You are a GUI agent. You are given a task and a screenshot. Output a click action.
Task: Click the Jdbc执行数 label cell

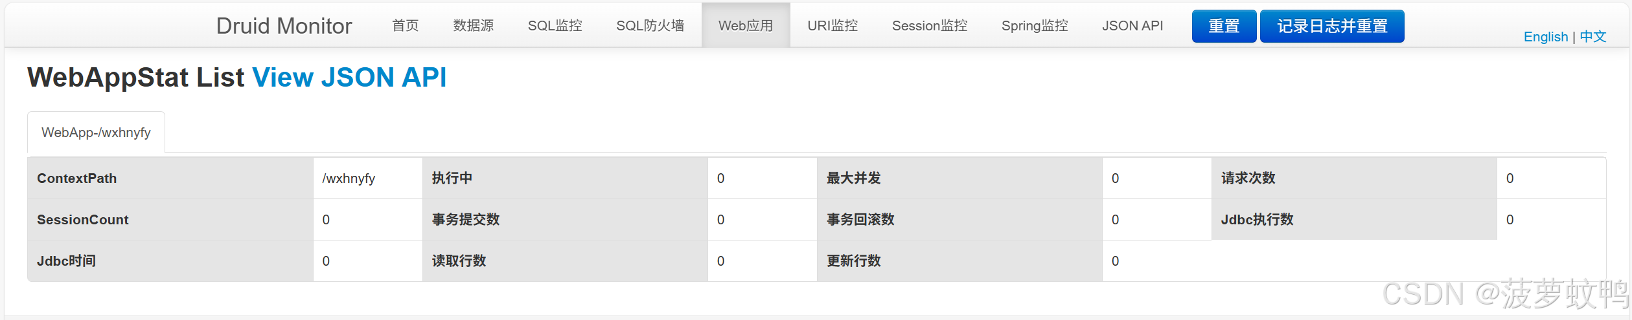point(1354,220)
